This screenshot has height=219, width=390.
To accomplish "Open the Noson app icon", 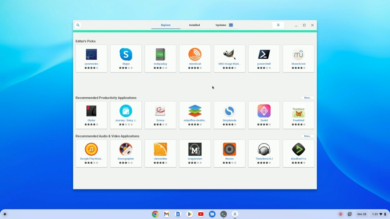I will coord(229,149).
